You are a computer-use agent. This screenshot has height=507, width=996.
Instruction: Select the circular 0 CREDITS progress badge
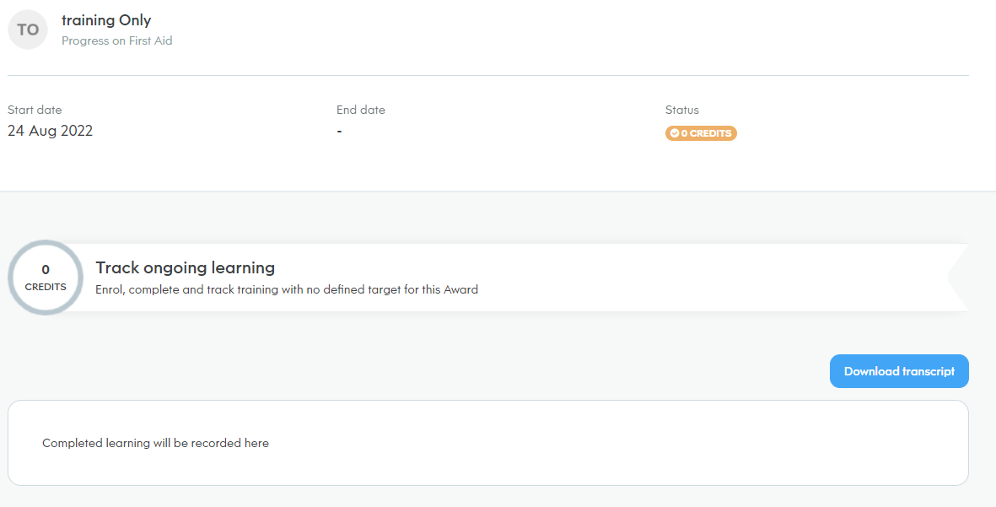tap(46, 277)
